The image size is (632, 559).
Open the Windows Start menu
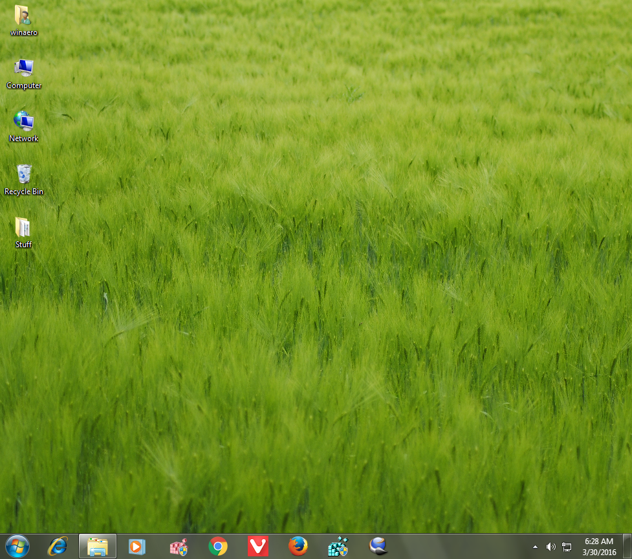click(x=17, y=547)
